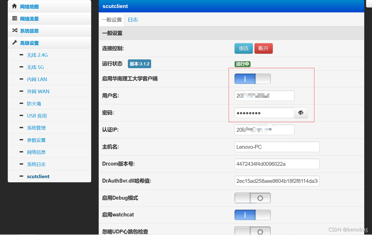Click the shuffle icon beside 系统信息
Screen dimensions: 372x235
pyautogui.click(x=15, y=30)
